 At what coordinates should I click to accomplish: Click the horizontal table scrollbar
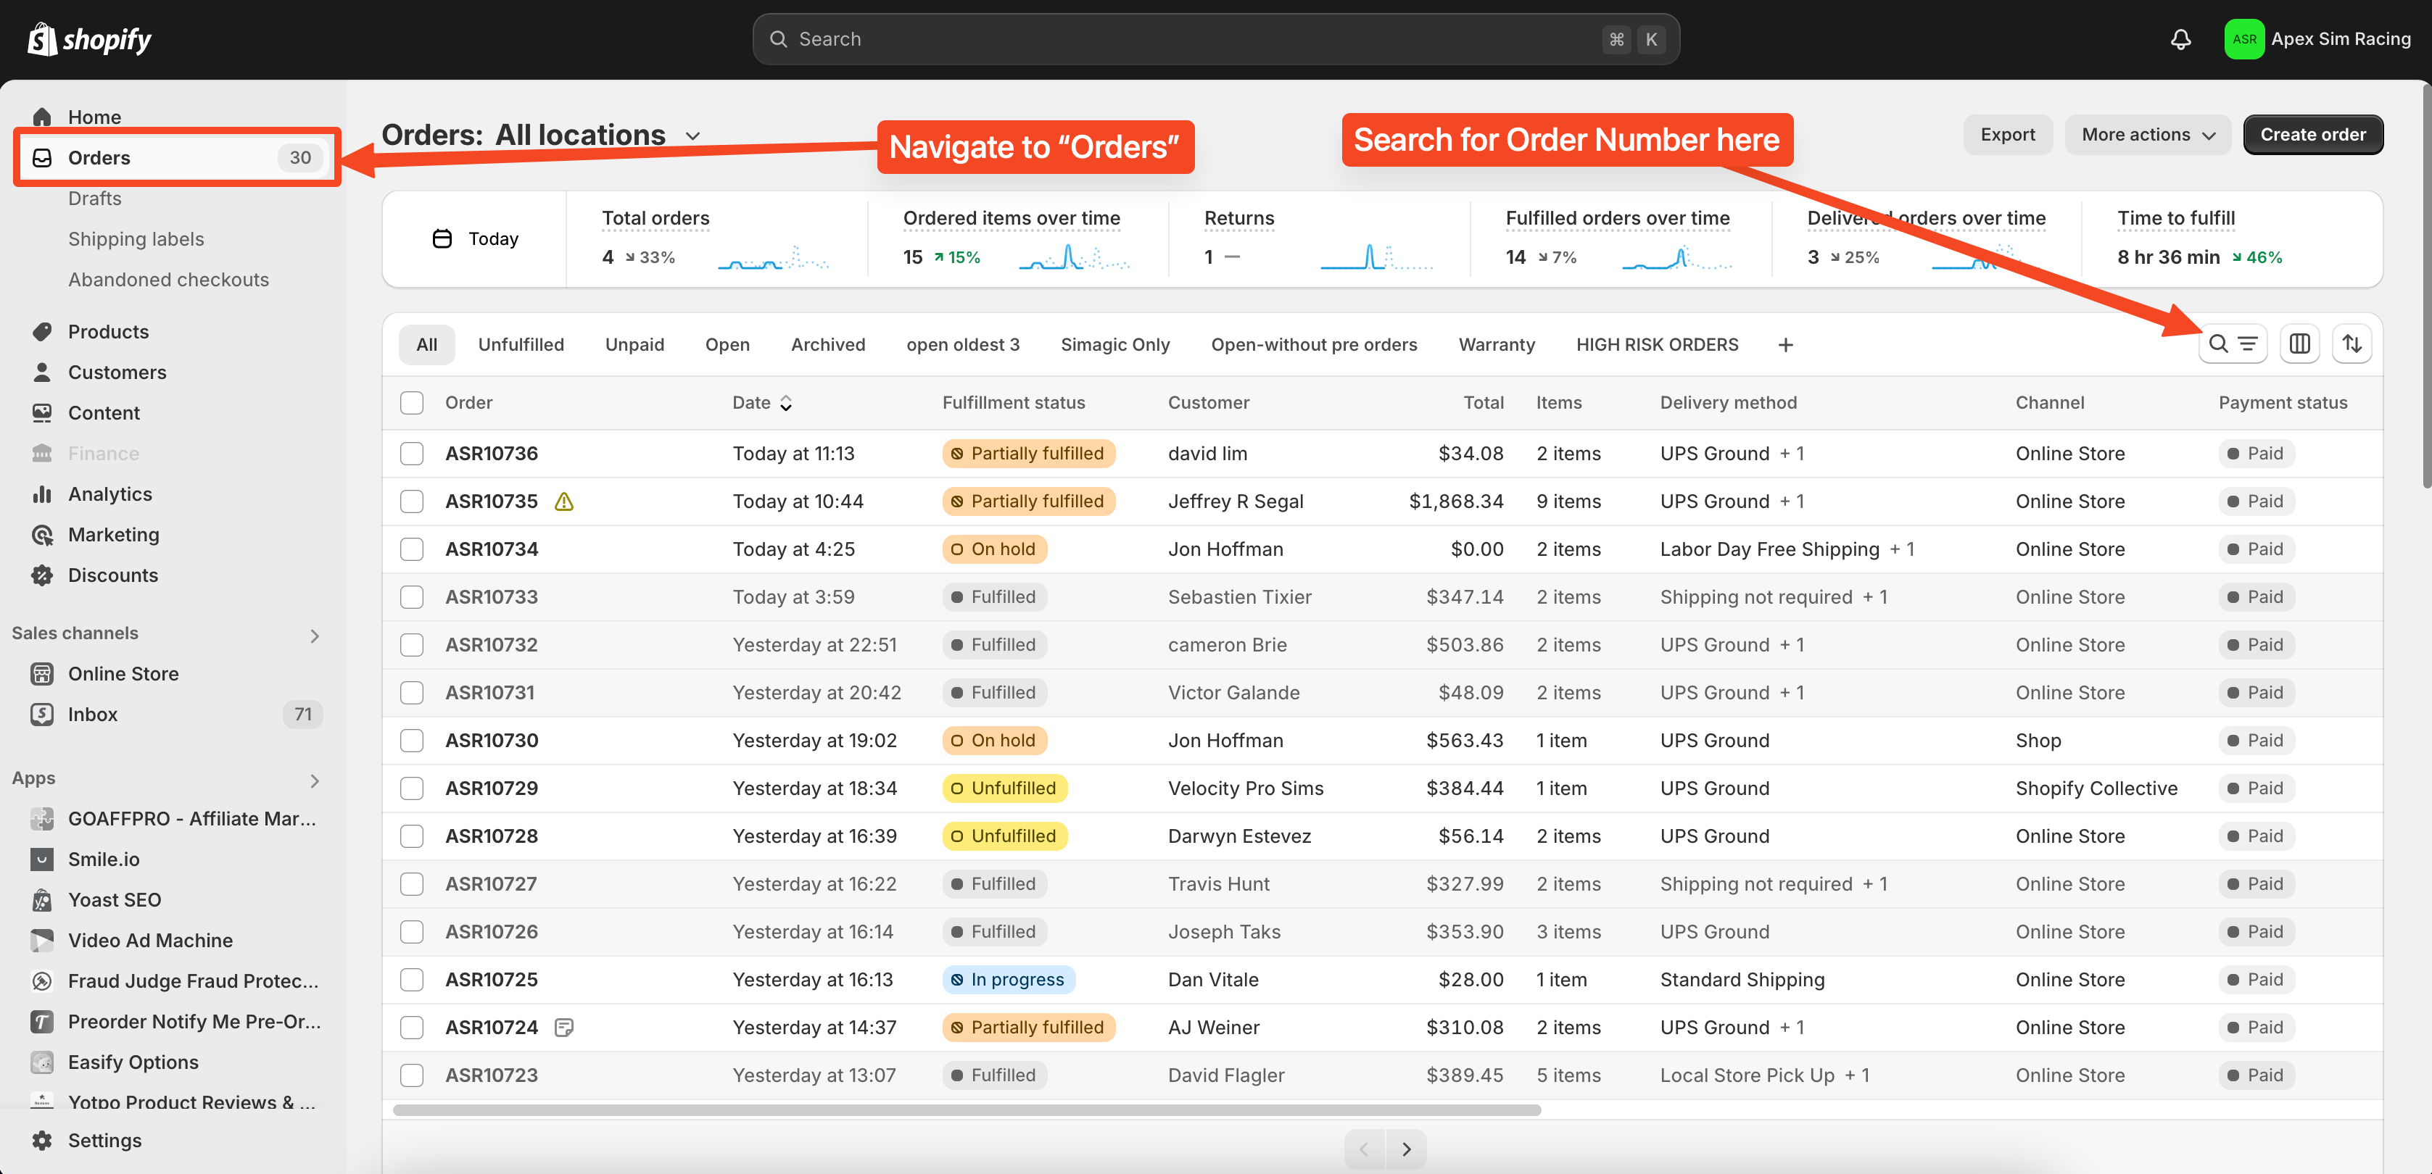coord(967,1110)
